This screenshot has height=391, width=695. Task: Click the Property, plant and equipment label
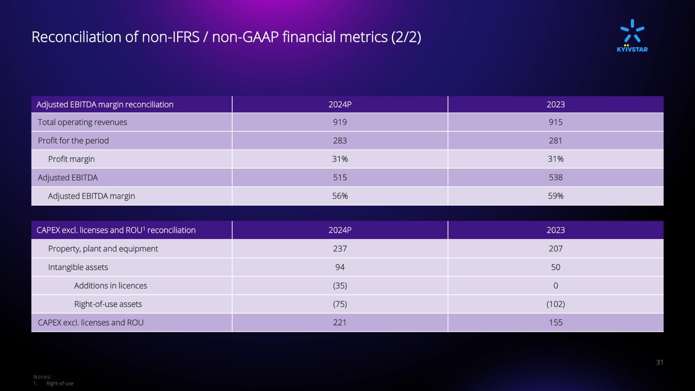tap(103, 248)
